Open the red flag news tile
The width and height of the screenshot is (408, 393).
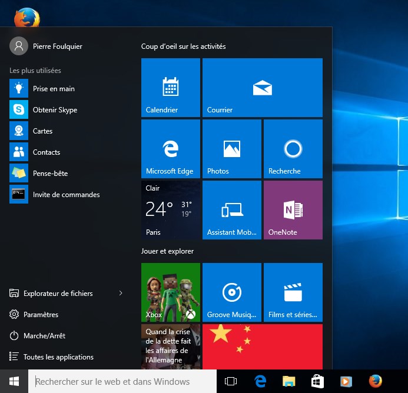(263, 347)
